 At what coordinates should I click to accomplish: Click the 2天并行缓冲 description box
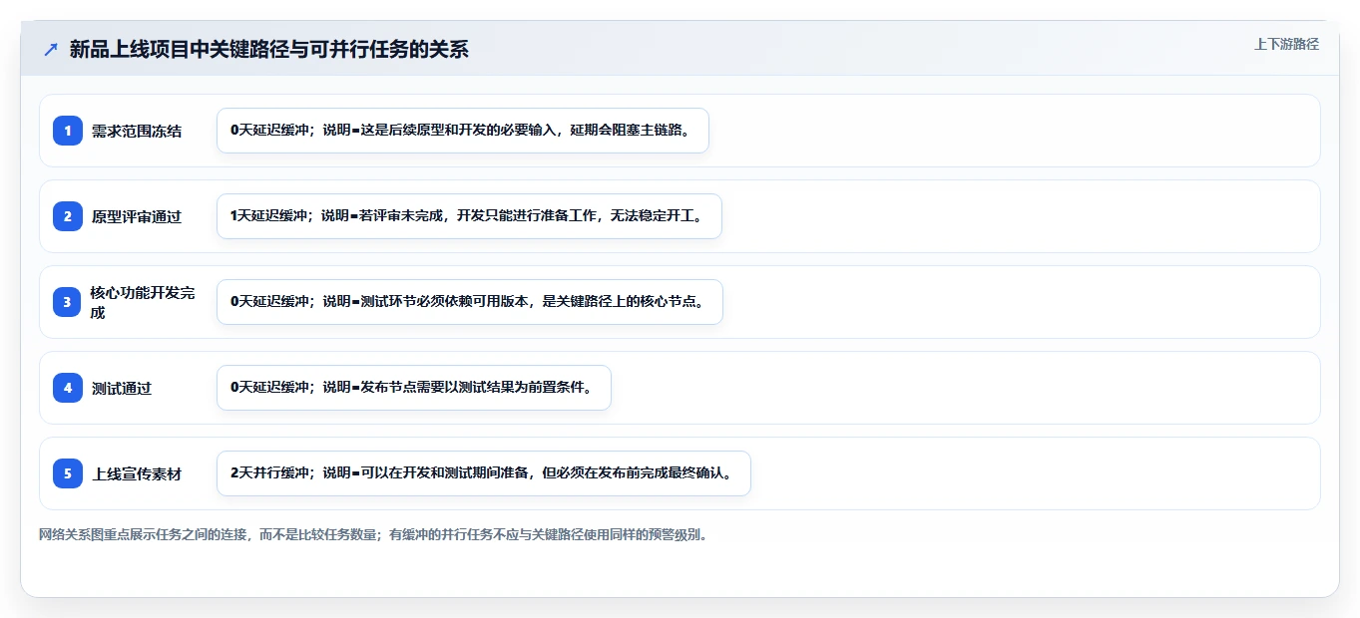pos(484,473)
